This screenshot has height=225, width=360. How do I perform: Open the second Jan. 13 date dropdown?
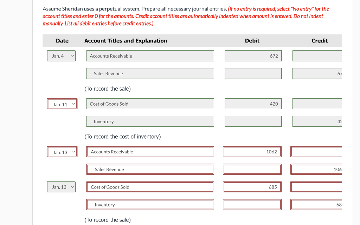(61, 187)
